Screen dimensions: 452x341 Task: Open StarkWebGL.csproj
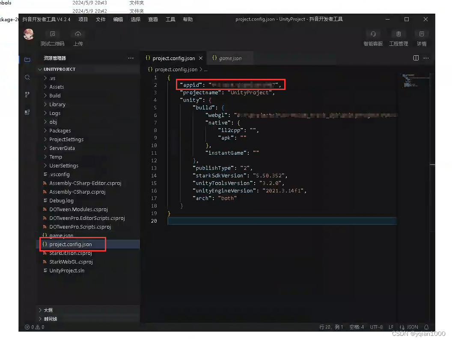click(88, 262)
